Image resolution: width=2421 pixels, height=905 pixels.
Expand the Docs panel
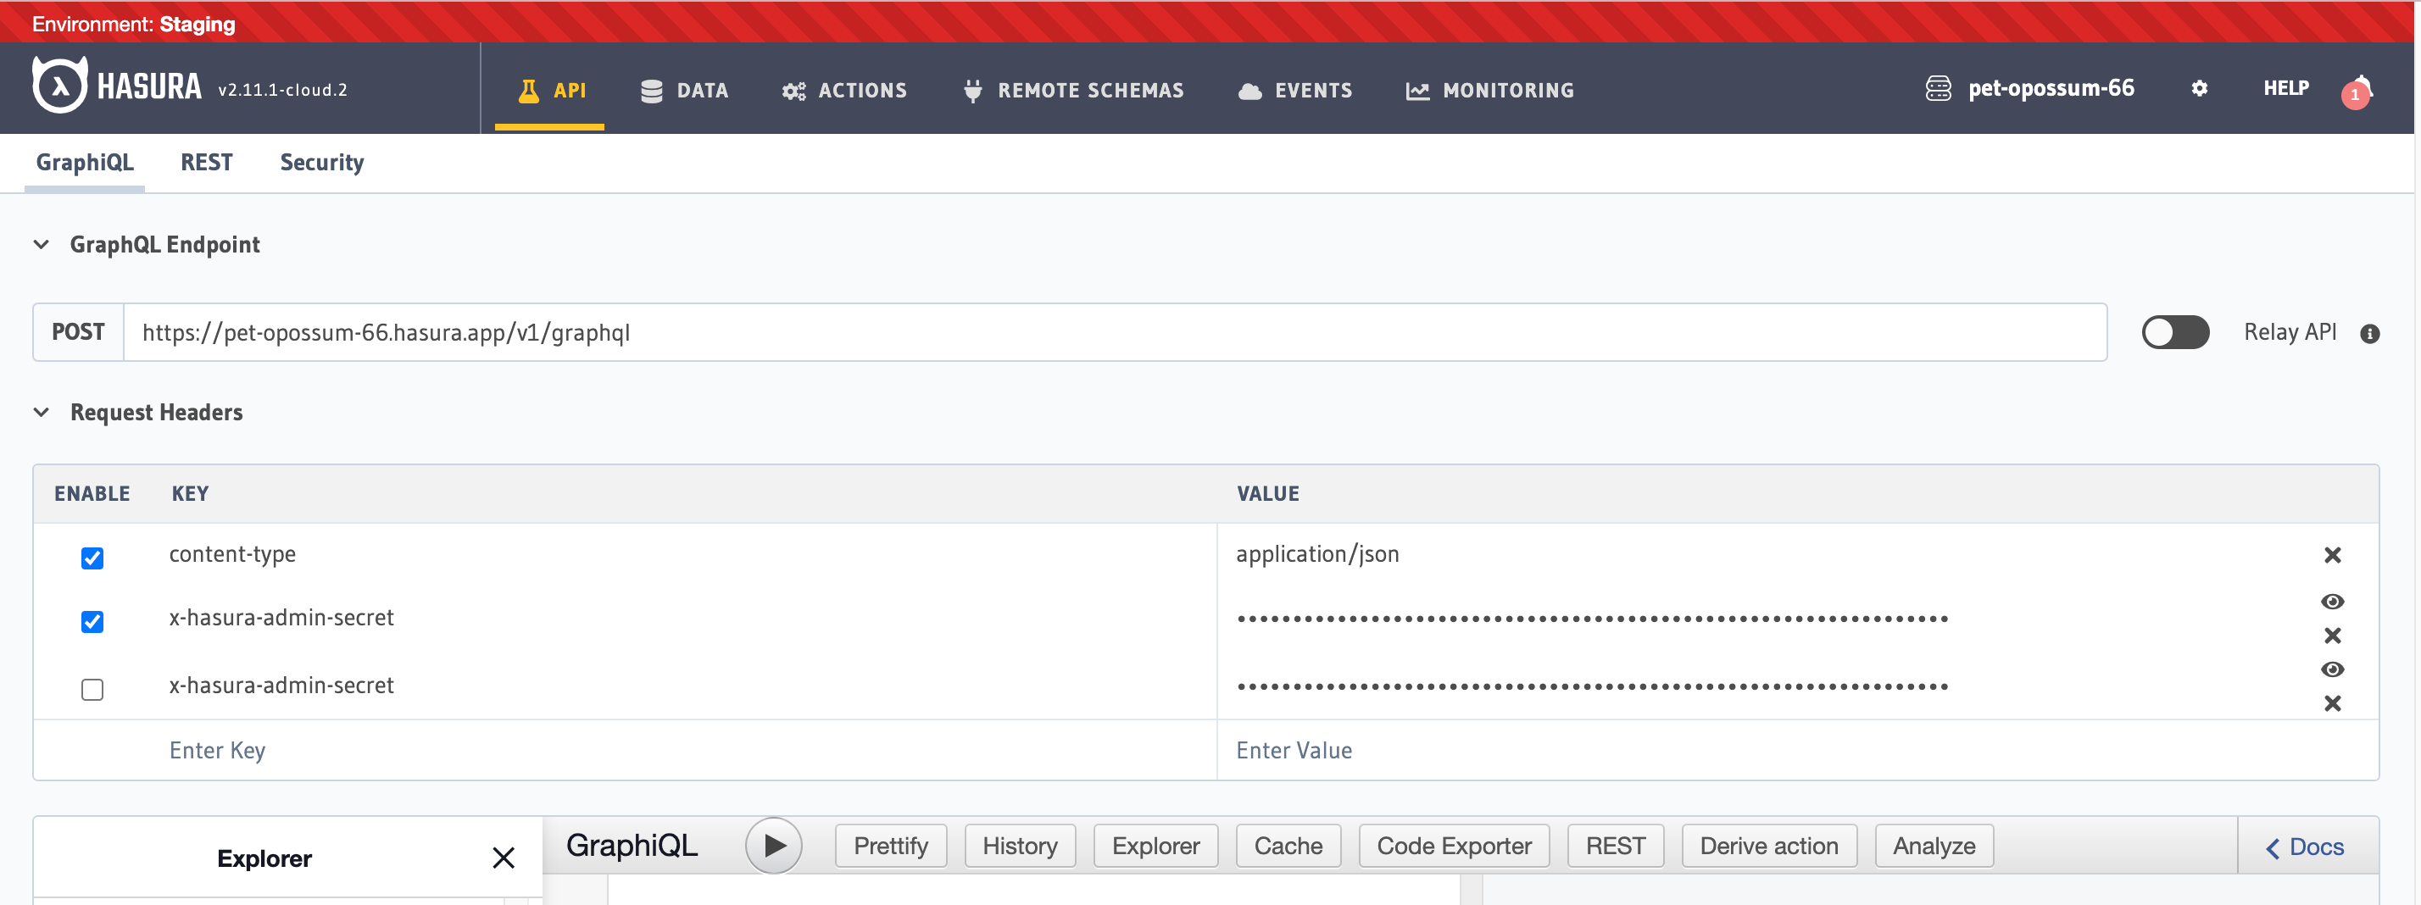pos(2306,847)
